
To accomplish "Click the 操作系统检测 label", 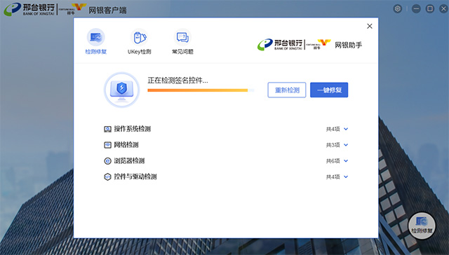I will (133, 129).
